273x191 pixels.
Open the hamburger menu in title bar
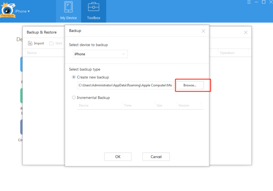(x=248, y=3)
